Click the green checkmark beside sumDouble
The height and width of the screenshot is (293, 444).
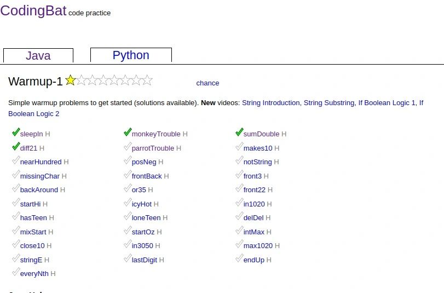coord(239,132)
